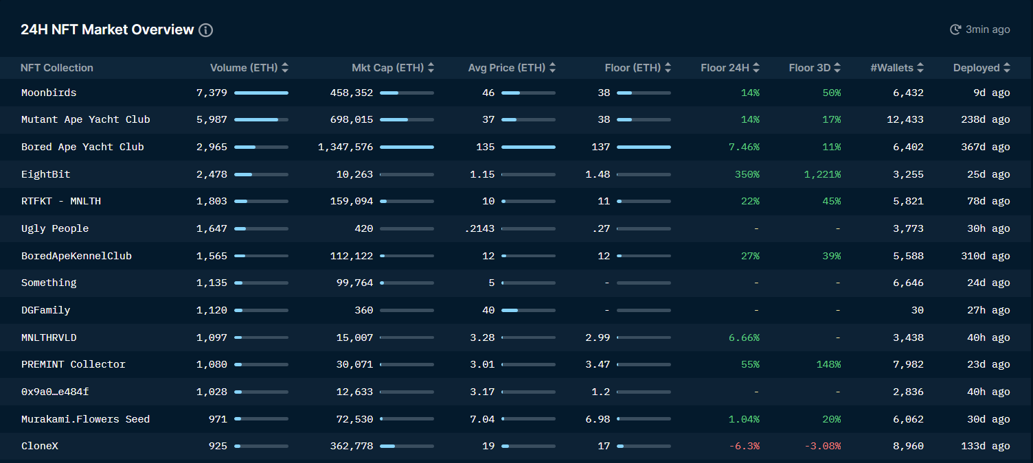Click CloneX market cap bar
Screen dimensions: 1033x463
(x=407, y=446)
